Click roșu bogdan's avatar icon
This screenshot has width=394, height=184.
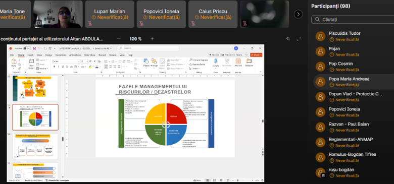pyautogui.click(x=320, y=172)
